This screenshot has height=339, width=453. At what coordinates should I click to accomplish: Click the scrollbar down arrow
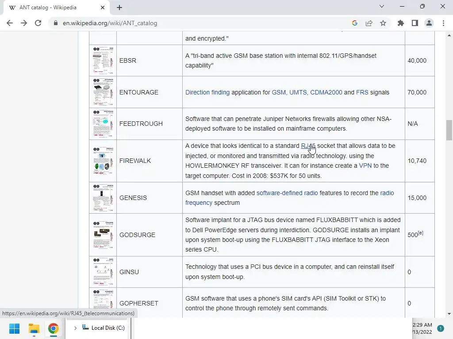449,314
